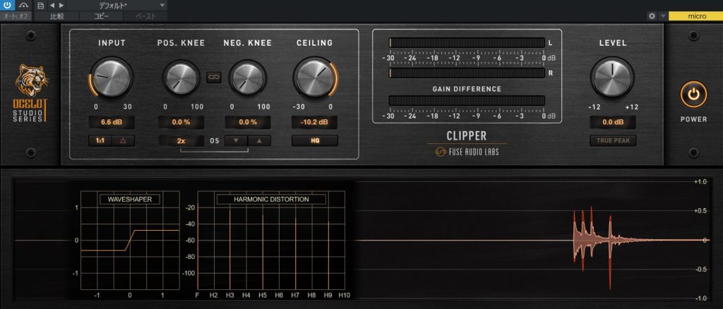Click the 6.6 dB input value field
The image size is (723, 309).
pyautogui.click(x=112, y=122)
